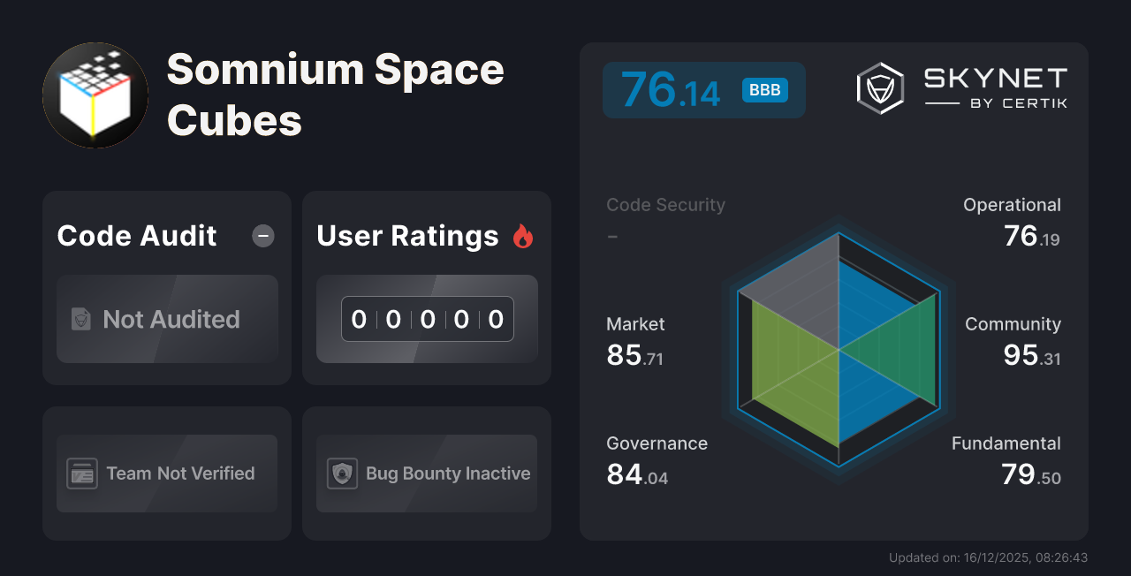Click the BBB rating badge
This screenshot has width=1131, height=576.
point(763,89)
